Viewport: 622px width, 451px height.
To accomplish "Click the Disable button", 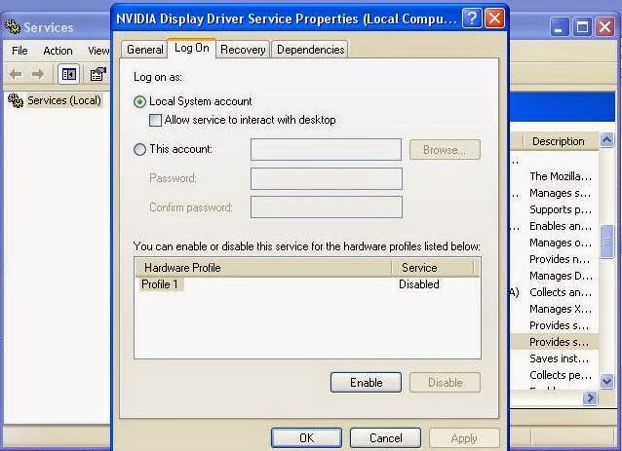I will pos(446,383).
